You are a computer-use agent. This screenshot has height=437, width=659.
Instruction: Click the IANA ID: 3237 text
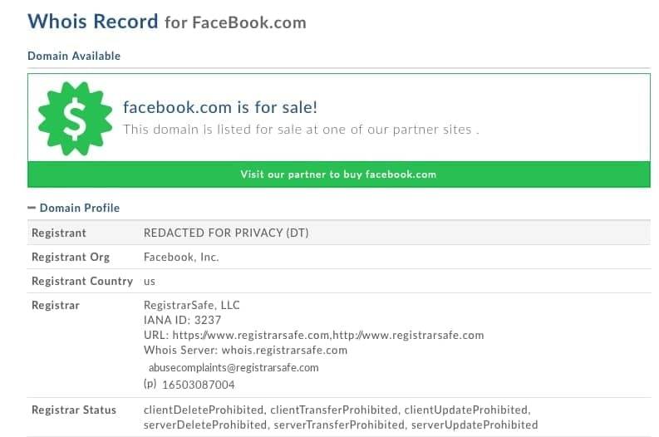coord(183,320)
